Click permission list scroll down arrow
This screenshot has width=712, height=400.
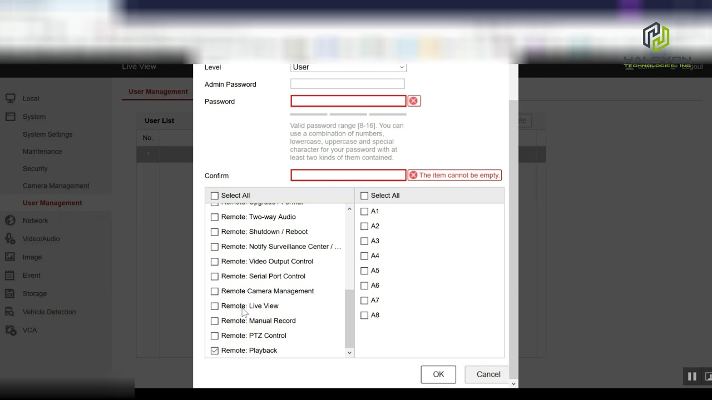(x=349, y=353)
